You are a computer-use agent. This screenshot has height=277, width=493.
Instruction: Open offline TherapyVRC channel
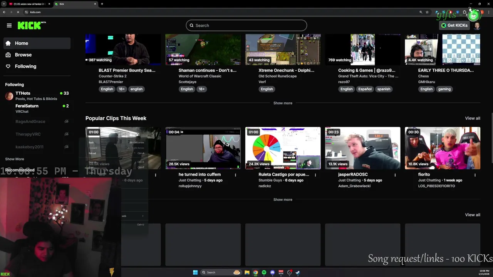tap(37, 134)
